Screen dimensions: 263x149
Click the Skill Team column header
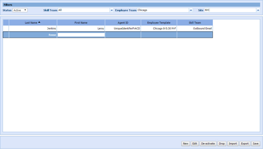tap(195, 23)
